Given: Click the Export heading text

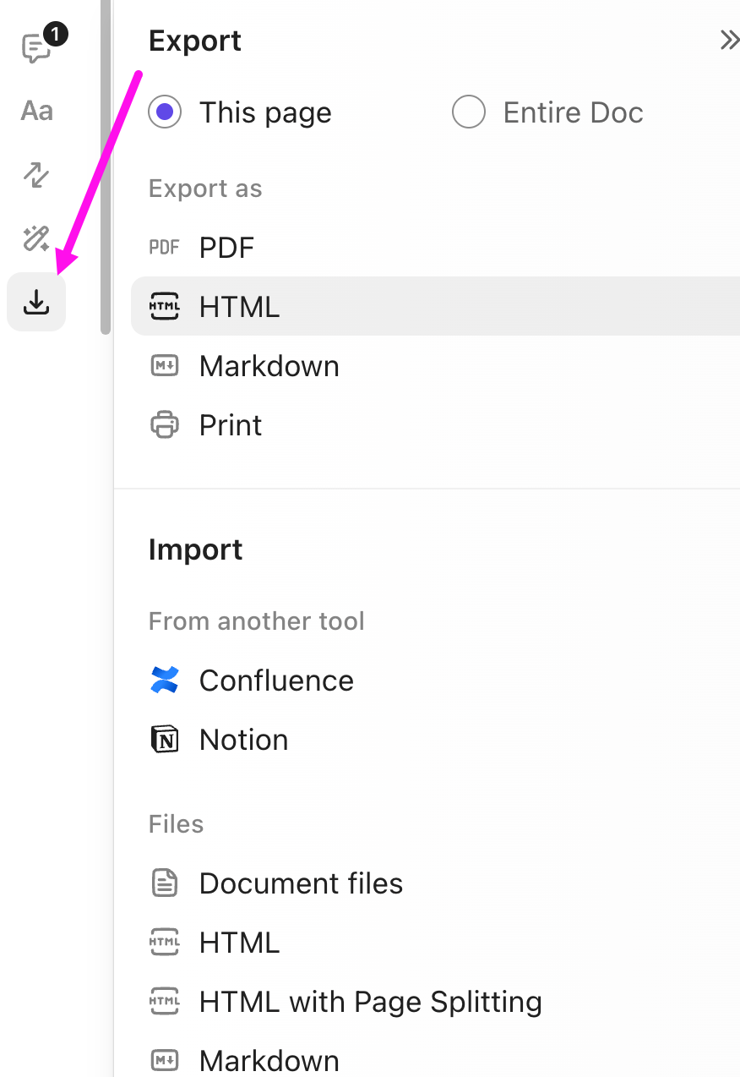Looking at the screenshot, I should [195, 41].
